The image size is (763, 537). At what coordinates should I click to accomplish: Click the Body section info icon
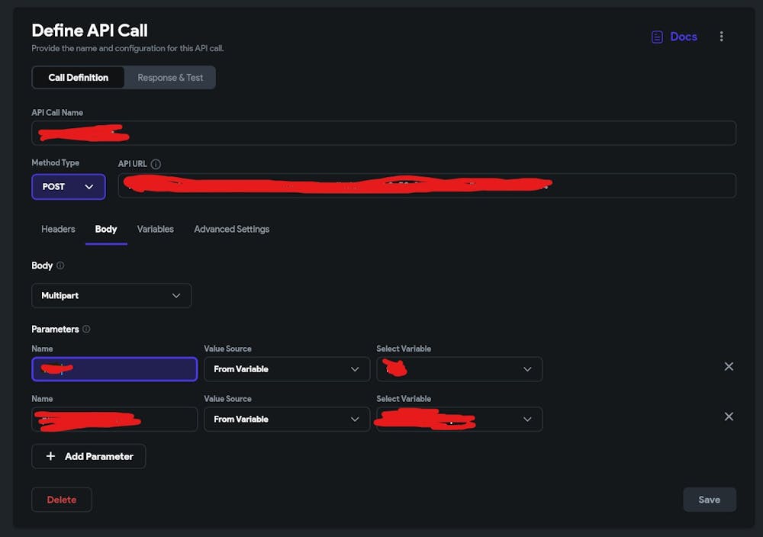[x=59, y=265]
